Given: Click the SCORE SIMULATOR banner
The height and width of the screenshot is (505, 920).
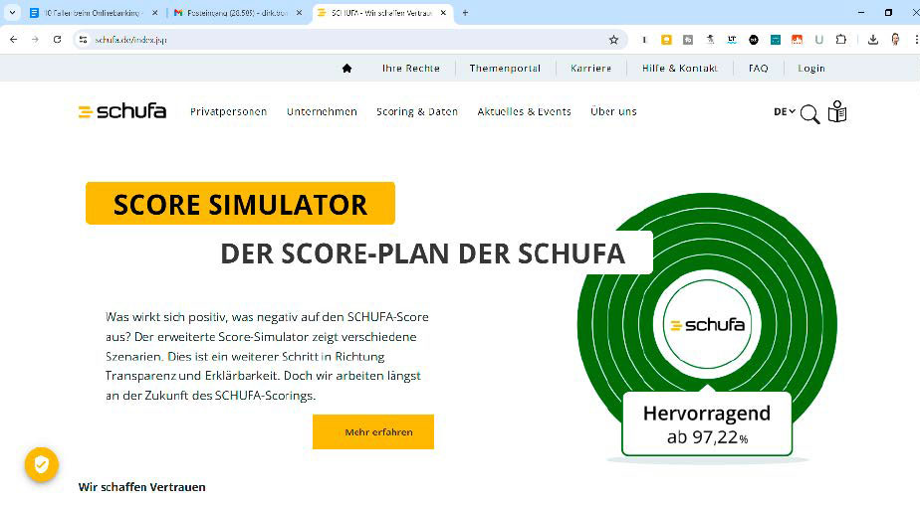Looking at the screenshot, I should pos(240,203).
